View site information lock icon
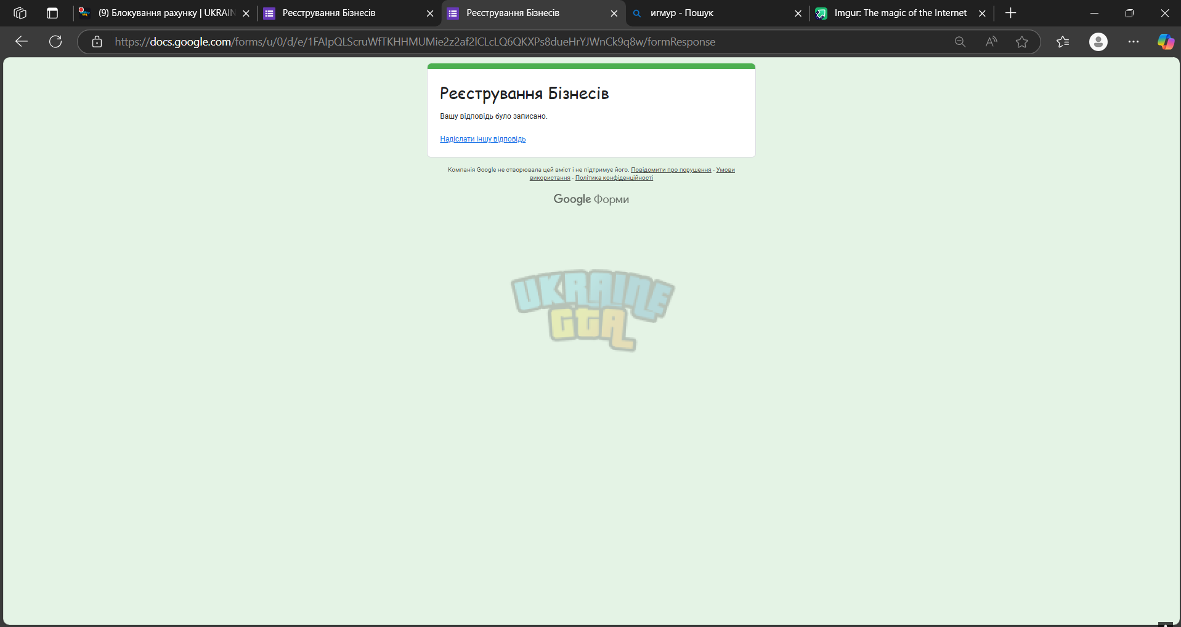 click(97, 42)
